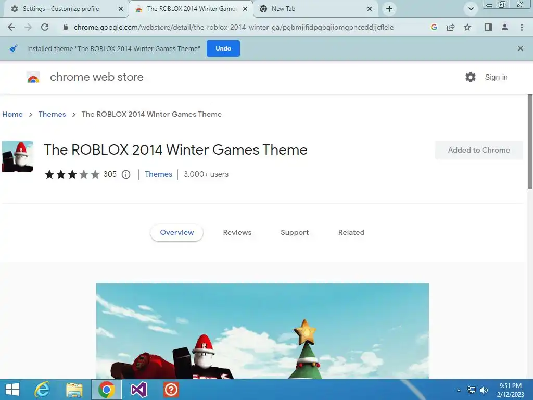Reload the page with the refresh icon
The width and height of the screenshot is (533, 400).
point(45,27)
